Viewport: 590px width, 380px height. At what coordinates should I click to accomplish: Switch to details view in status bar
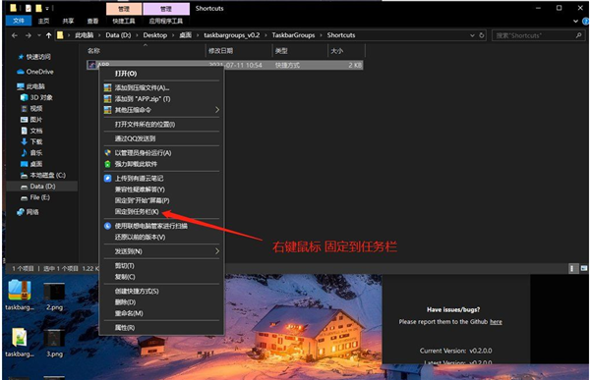pos(572,268)
